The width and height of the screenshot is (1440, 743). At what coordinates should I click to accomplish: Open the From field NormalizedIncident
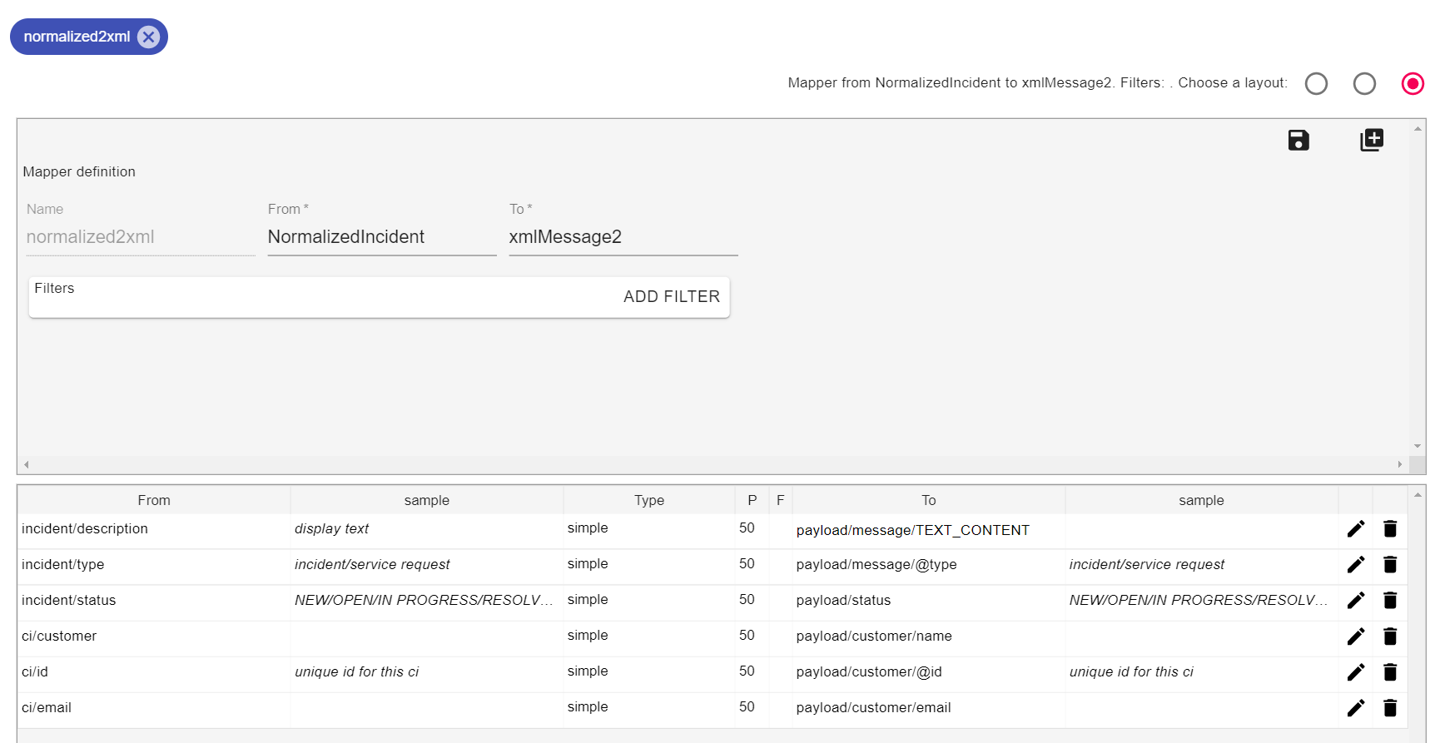(x=381, y=237)
